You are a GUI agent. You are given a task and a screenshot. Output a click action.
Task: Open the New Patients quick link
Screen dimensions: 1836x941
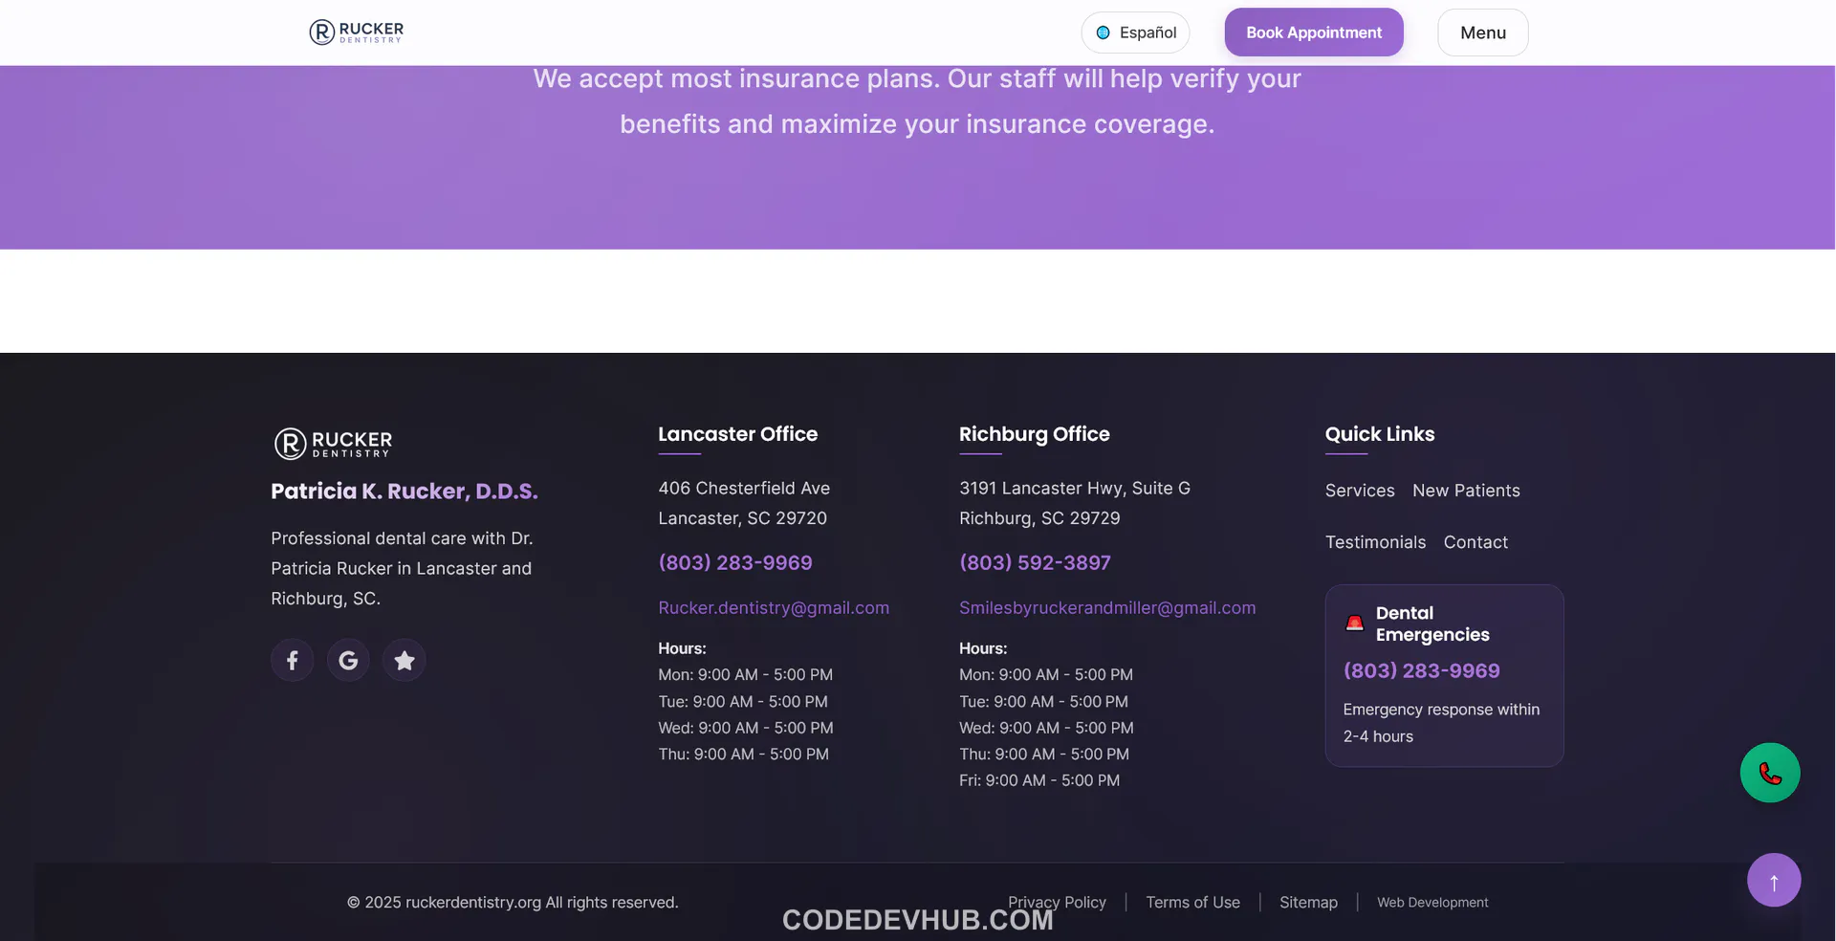(1465, 491)
